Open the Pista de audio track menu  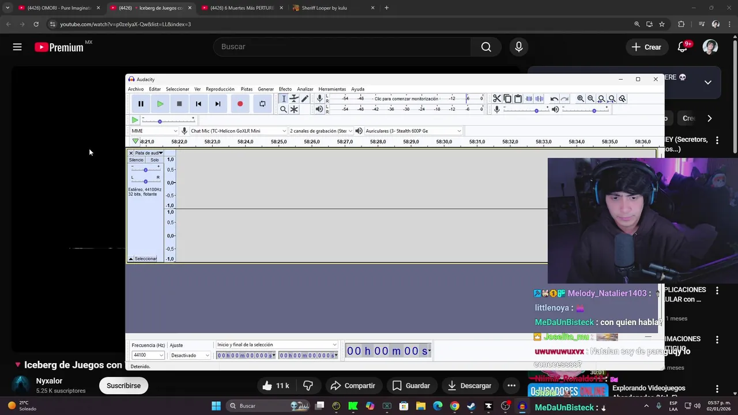(149, 153)
